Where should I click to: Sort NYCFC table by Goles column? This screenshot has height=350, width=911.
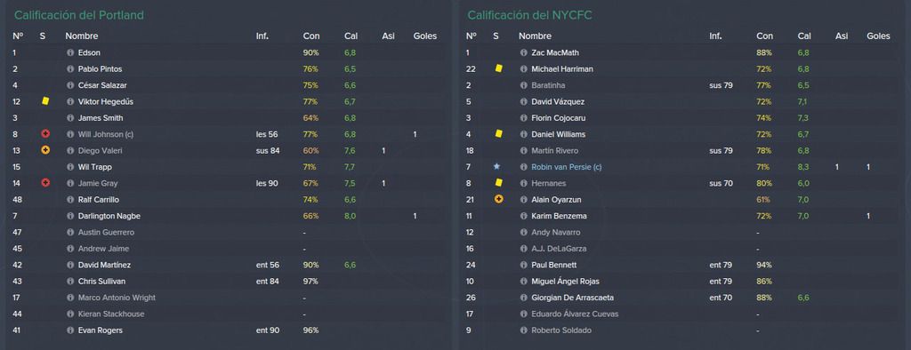pos(878,36)
